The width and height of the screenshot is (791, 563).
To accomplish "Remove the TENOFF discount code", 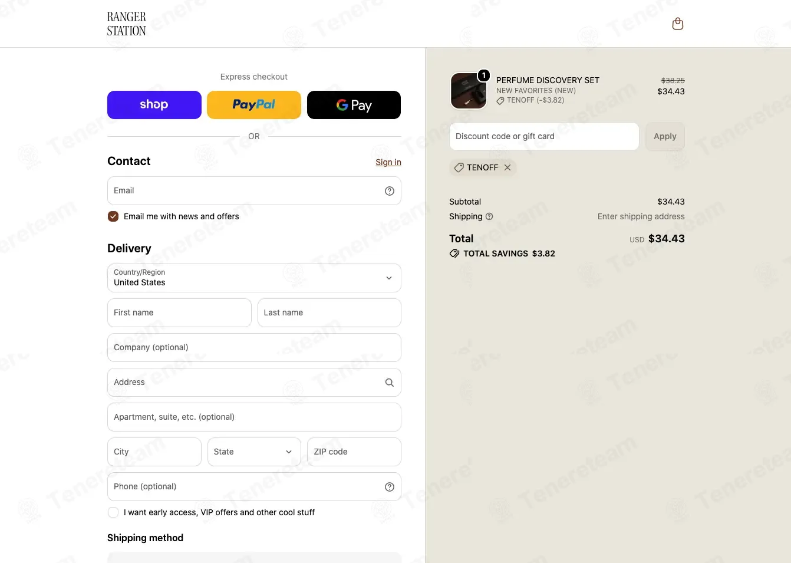I will [507, 167].
